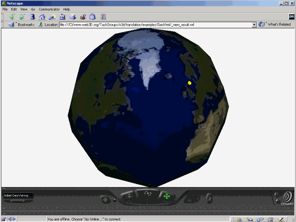Click the yellow marker on the globe
This screenshot has height=222, width=296.
pos(189,83)
